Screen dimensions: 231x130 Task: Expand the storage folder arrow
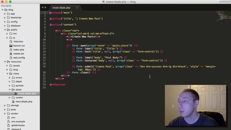(5, 105)
